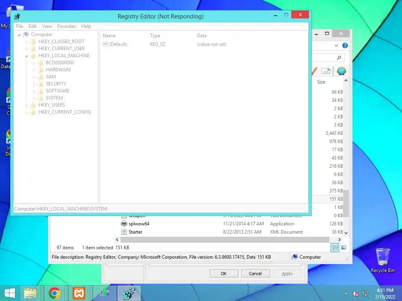Click the horizontal scrollbar right arrow

pos(340,240)
